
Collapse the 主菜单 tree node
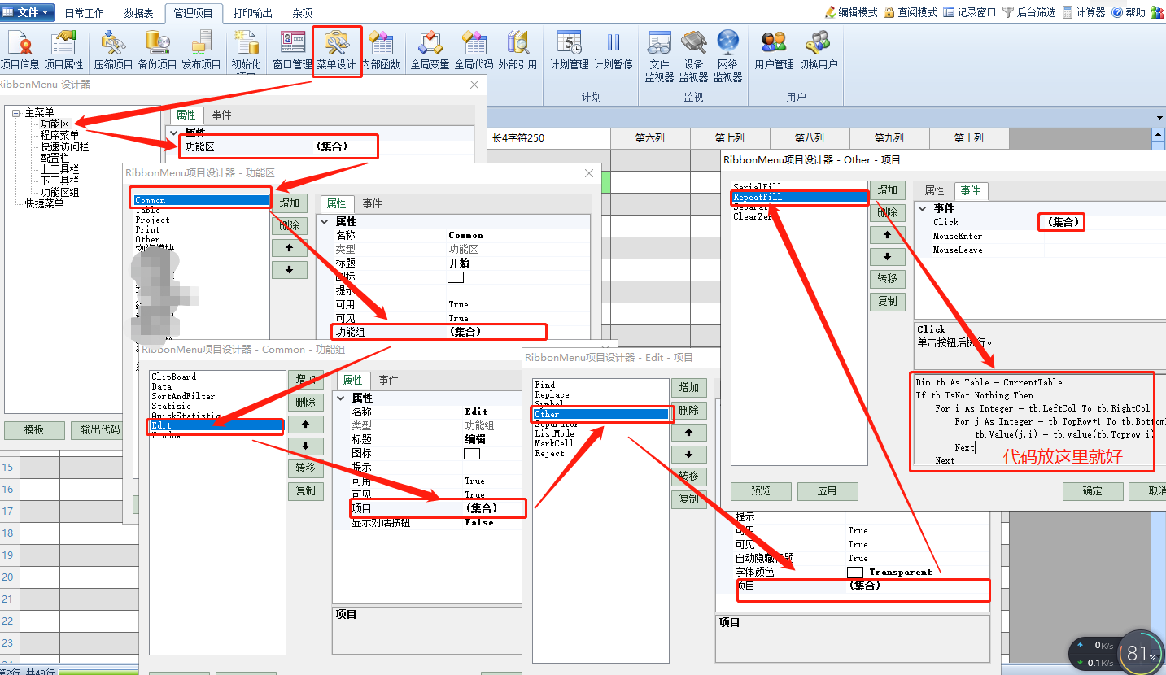point(15,113)
